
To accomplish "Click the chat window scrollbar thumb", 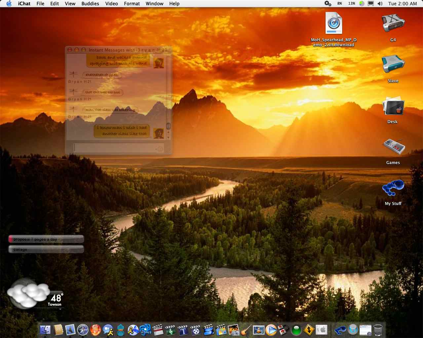I will click(168, 126).
